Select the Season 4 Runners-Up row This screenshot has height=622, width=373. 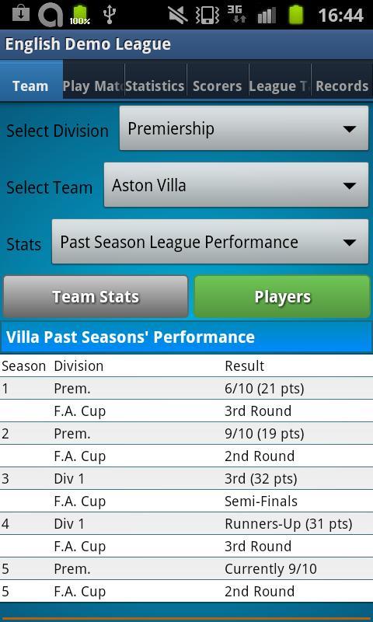pos(186,523)
